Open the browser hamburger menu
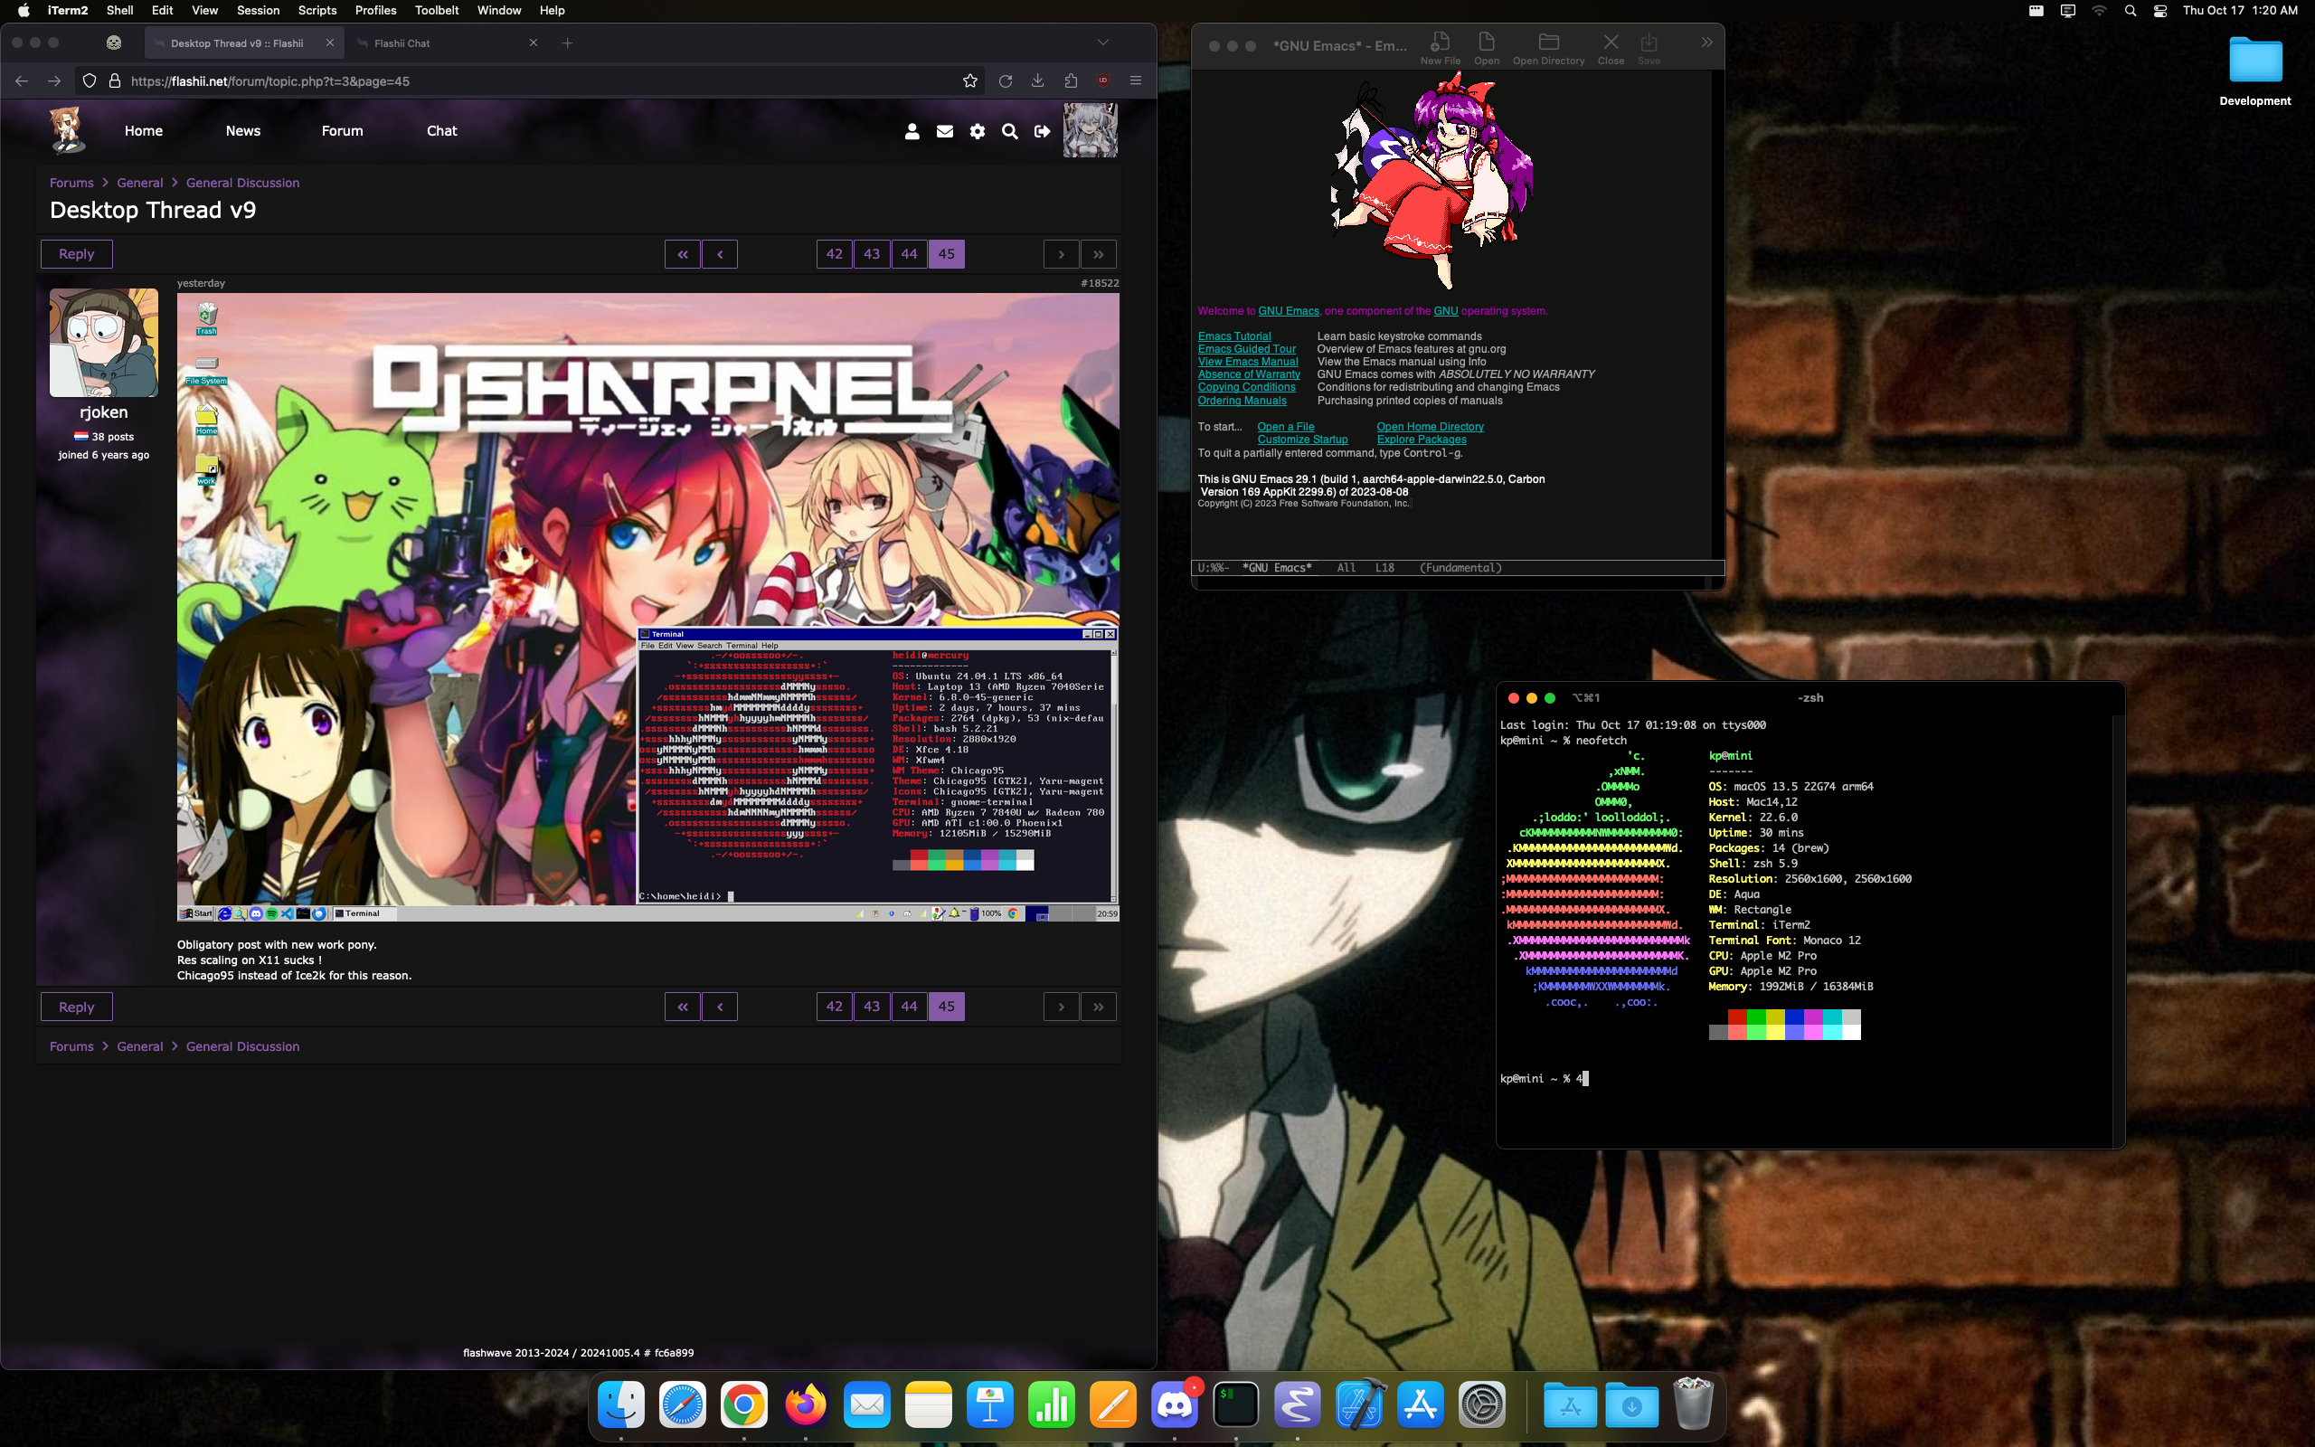Image resolution: width=2315 pixels, height=1447 pixels. pyautogui.click(x=1136, y=81)
